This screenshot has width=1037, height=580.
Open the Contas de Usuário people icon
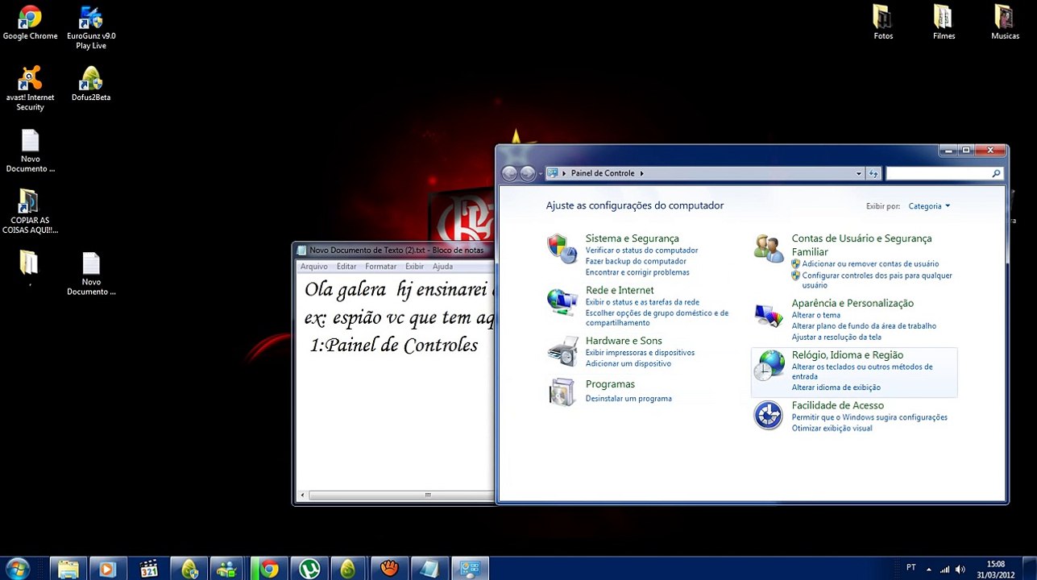point(769,249)
